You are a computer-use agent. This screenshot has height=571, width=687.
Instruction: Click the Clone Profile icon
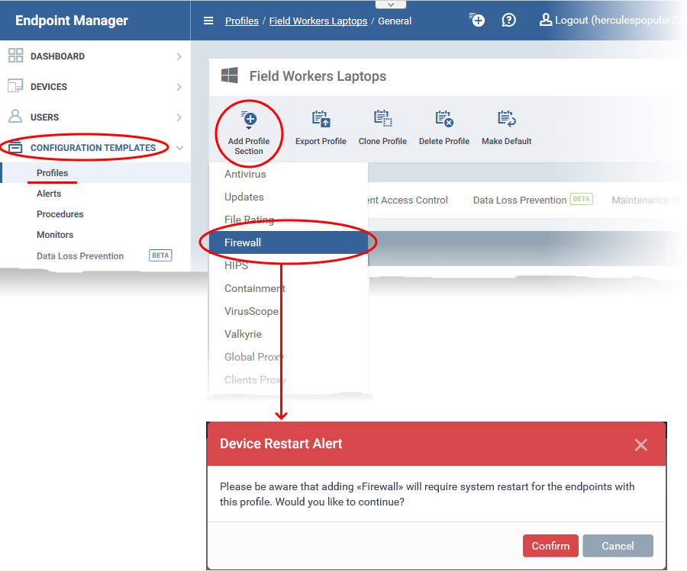[x=383, y=119]
